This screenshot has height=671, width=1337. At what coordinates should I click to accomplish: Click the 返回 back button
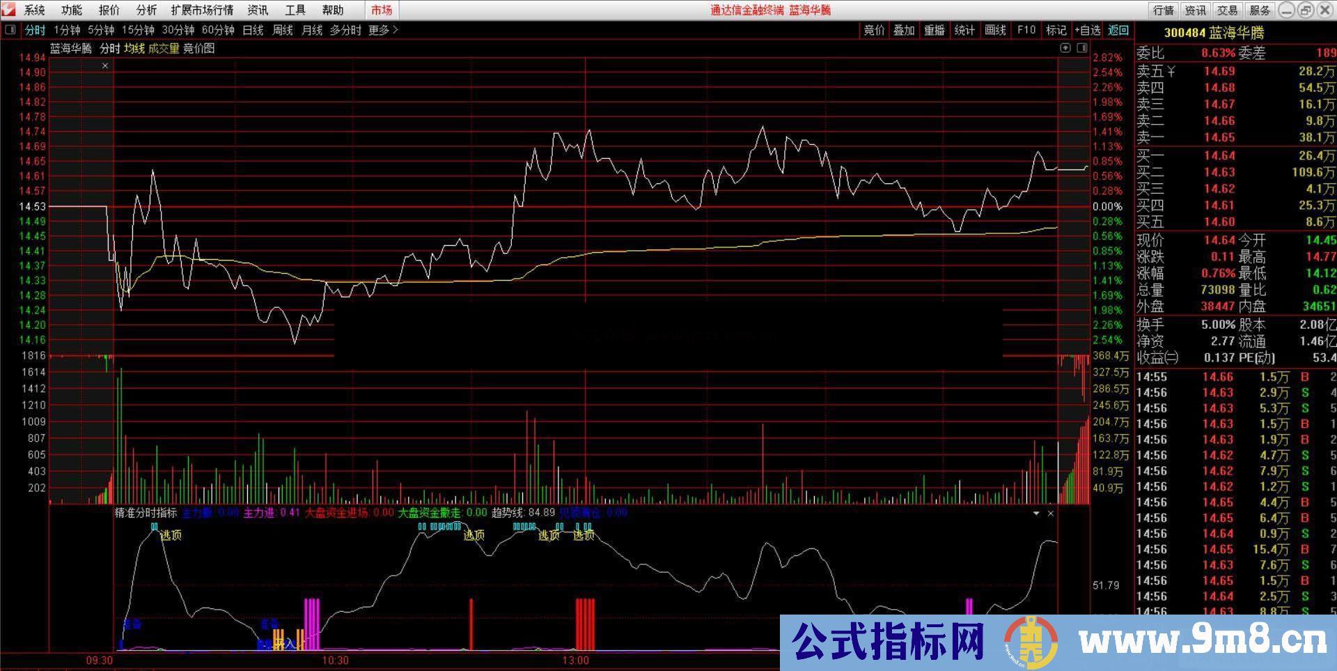(x=1118, y=30)
